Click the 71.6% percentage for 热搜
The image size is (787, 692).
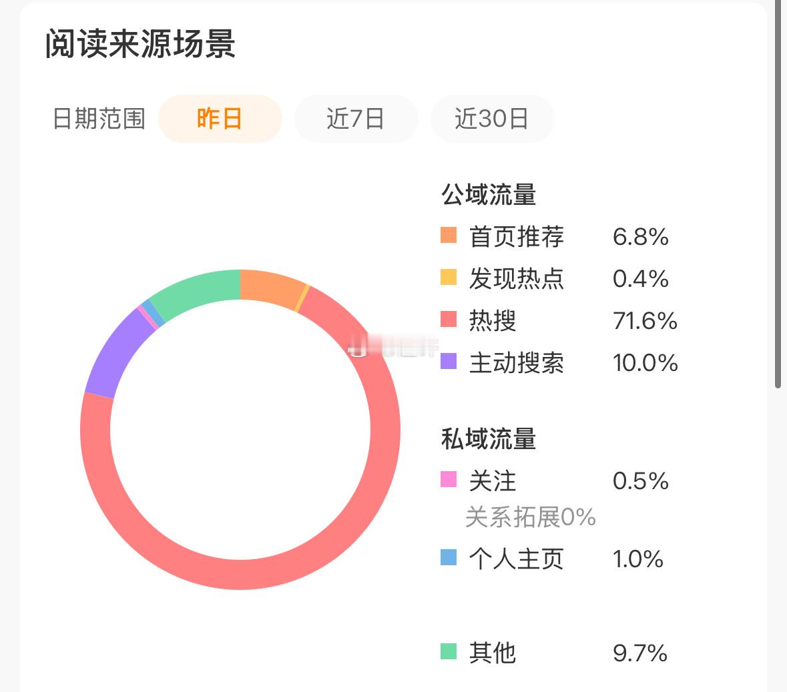[x=645, y=321]
